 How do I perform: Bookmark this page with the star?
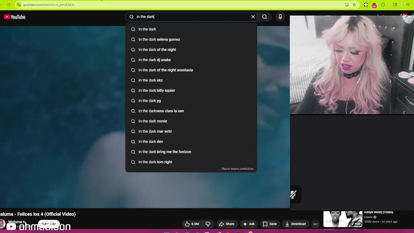tap(354, 5)
